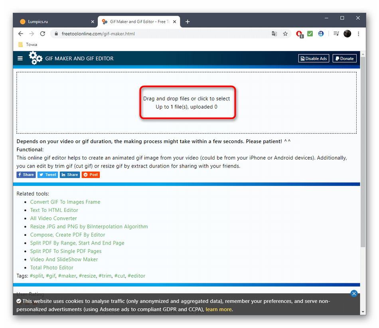Click the #resize tag
The height and width of the screenshot is (328, 379).
point(87,276)
